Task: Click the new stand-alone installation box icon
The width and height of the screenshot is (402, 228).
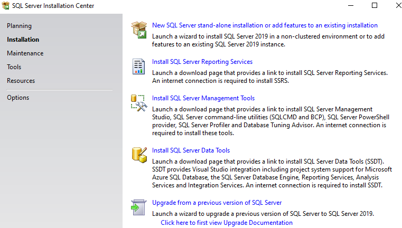Action: 139,30
